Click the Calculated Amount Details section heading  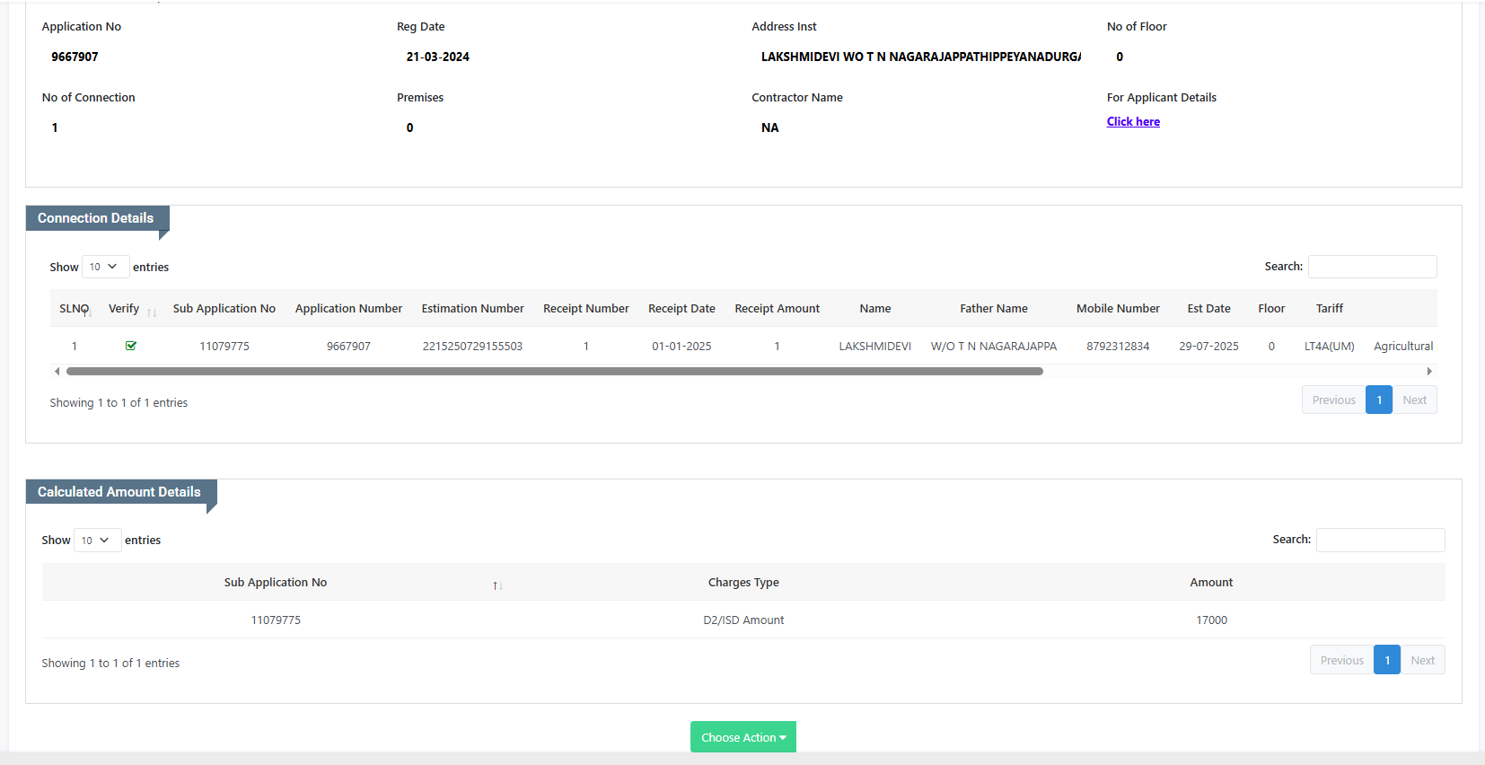[119, 492]
